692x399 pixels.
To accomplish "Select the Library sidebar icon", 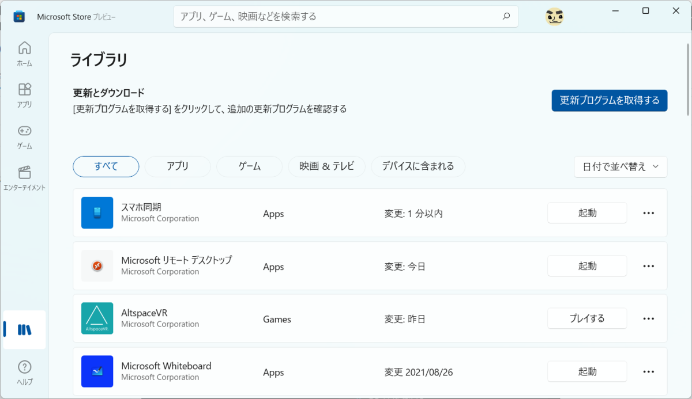I will (24, 330).
